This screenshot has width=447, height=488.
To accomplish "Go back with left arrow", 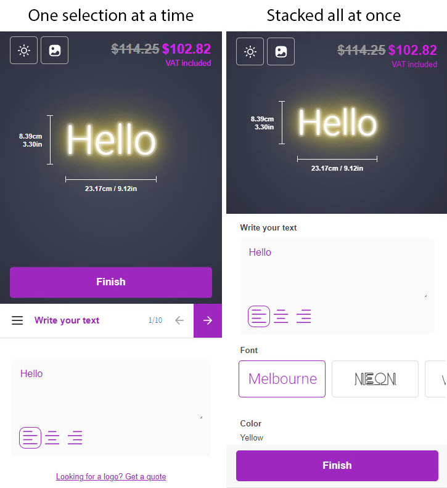I will (x=179, y=320).
